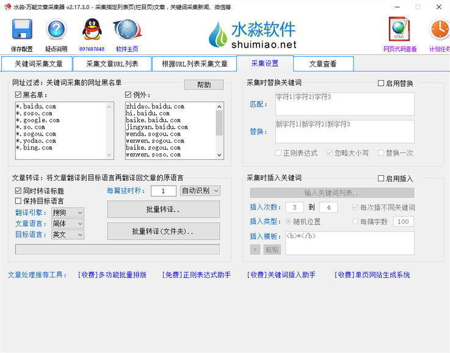Open the 自动识别 dropdown
The image size is (450, 353).
pos(200,191)
